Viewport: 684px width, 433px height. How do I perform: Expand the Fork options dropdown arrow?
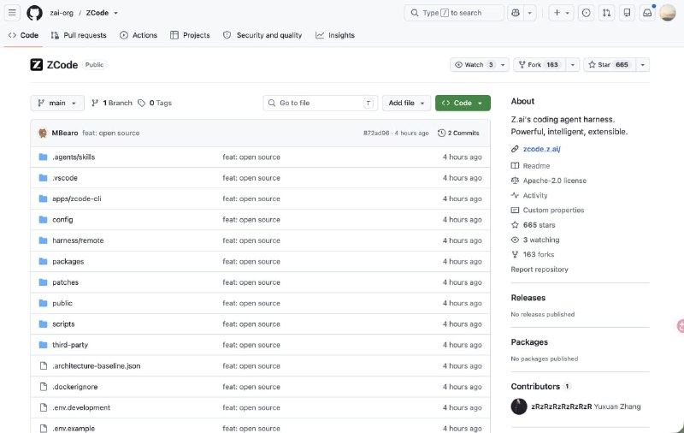point(573,64)
